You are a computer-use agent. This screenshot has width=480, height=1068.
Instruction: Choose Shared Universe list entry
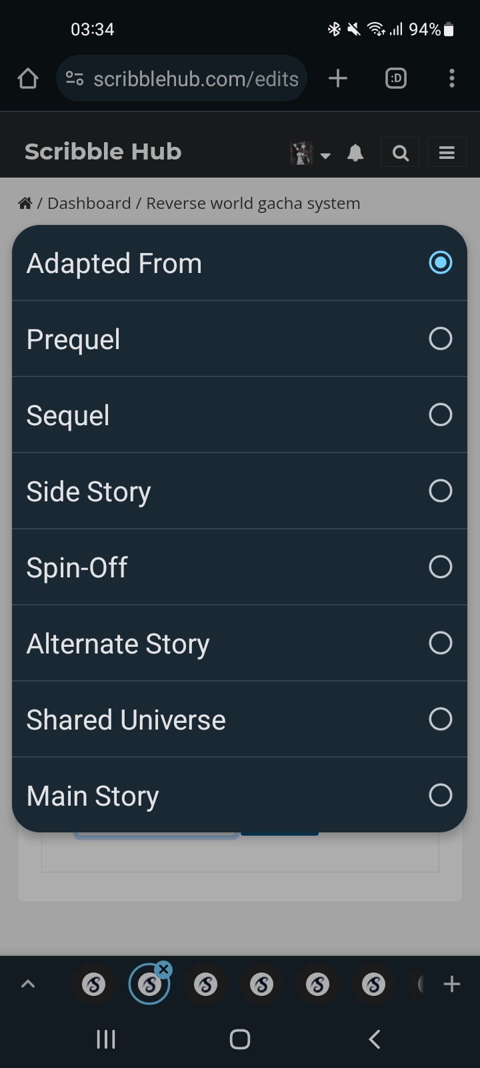coord(239,720)
